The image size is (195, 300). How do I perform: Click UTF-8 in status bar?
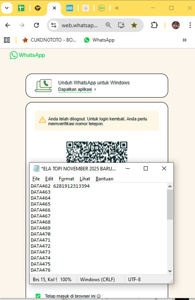click(x=134, y=280)
